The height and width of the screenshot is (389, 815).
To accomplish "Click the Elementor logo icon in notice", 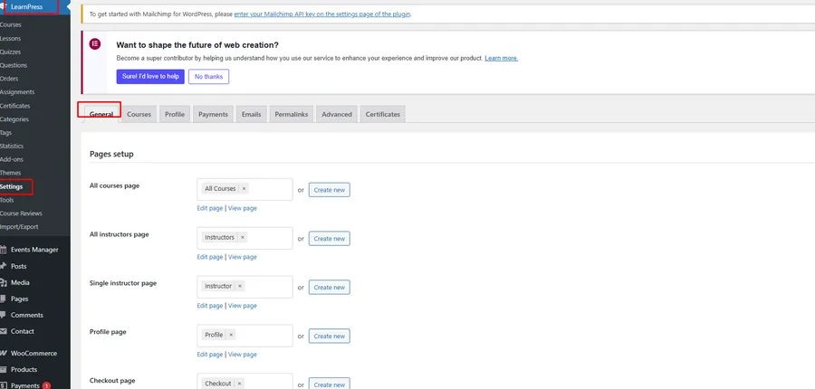I will point(94,44).
